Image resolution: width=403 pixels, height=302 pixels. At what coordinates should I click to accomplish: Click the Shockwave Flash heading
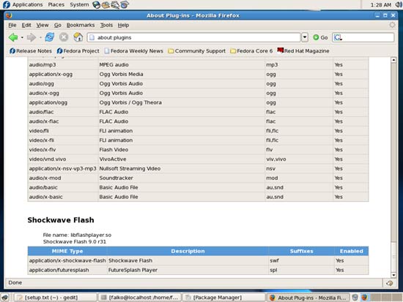[x=61, y=220]
